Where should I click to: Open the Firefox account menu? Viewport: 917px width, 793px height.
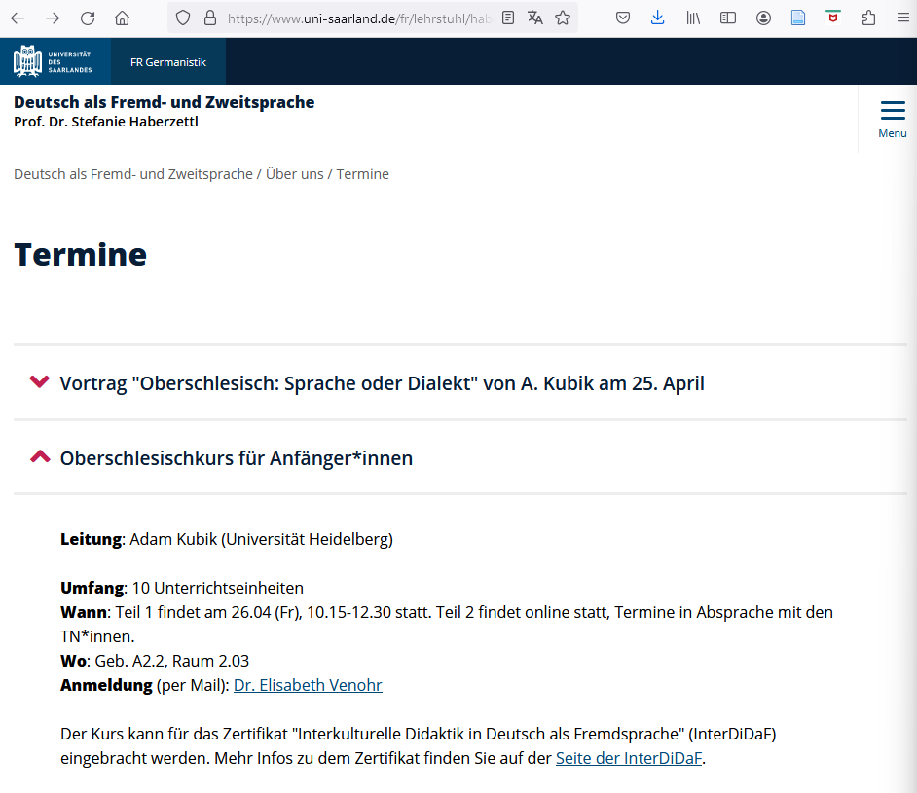[763, 18]
